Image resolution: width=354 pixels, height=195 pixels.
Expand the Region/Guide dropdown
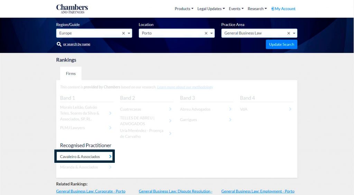coord(129,33)
